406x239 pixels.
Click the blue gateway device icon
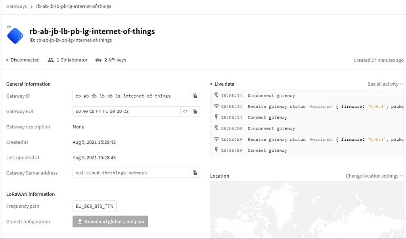[x=15, y=35]
